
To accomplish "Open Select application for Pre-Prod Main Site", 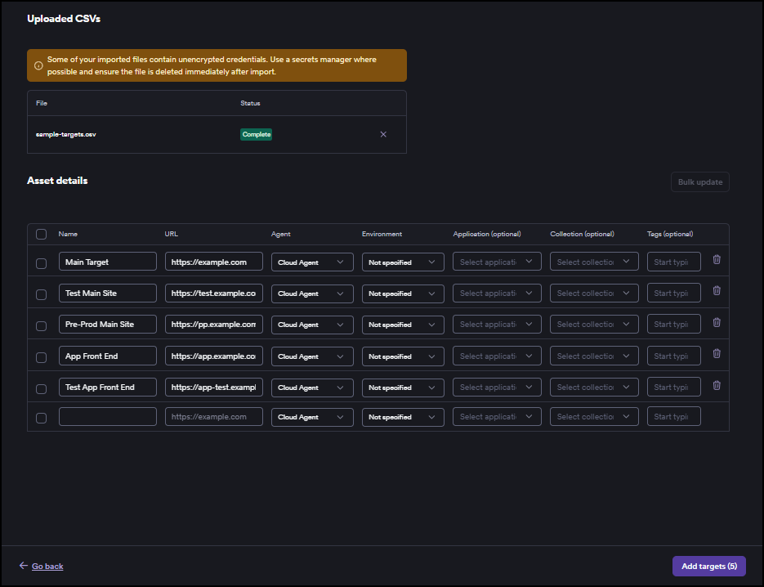I will 497,325.
